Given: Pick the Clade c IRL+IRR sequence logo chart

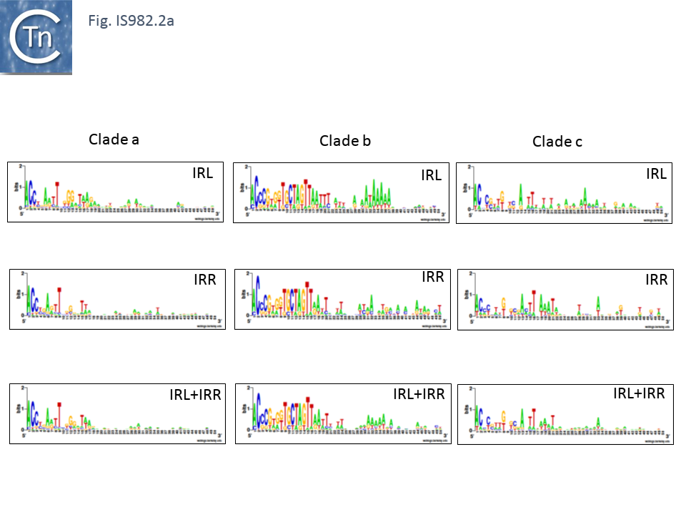Looking at the screenshot, I should pyautogui.click(x=565, y=415).
